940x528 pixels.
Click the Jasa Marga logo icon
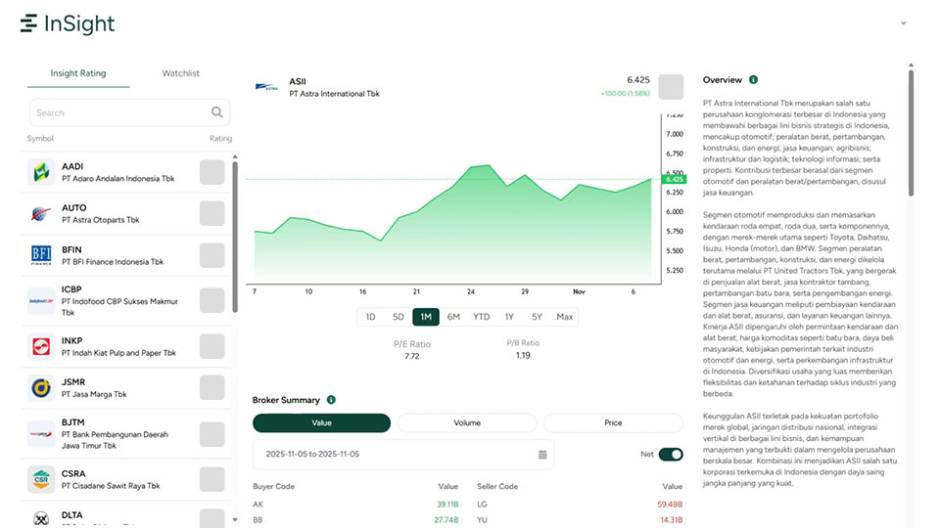[x=41, y=389]
